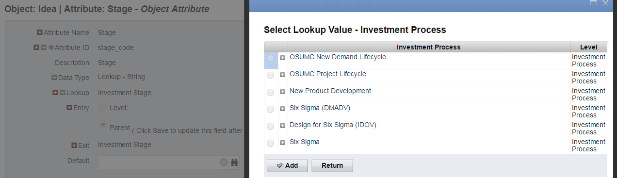Choose the Six Sigma (DMADV) radio button
617x178 pixels.
point(270,110)
